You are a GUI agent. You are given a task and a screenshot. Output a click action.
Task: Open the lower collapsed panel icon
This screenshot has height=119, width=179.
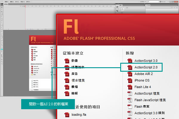(117, 11)
